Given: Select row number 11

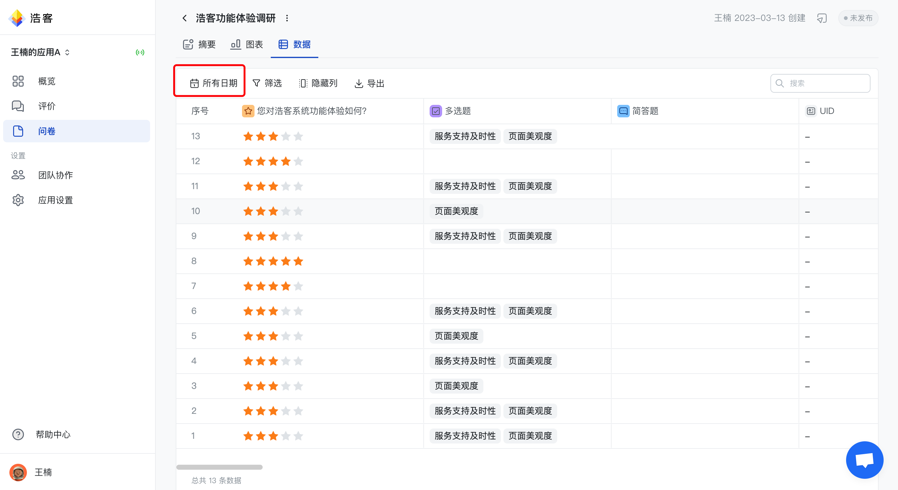Looking at the screenshot, I should point(195,186).
